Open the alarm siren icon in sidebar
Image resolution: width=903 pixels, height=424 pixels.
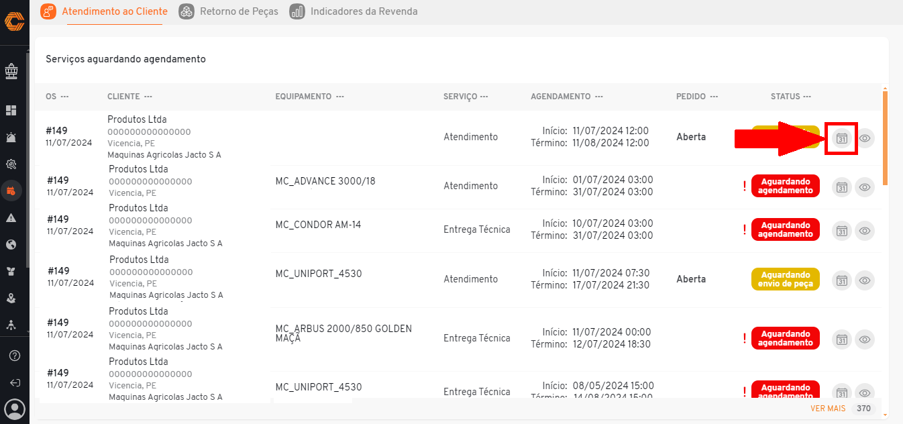(11, 138)
